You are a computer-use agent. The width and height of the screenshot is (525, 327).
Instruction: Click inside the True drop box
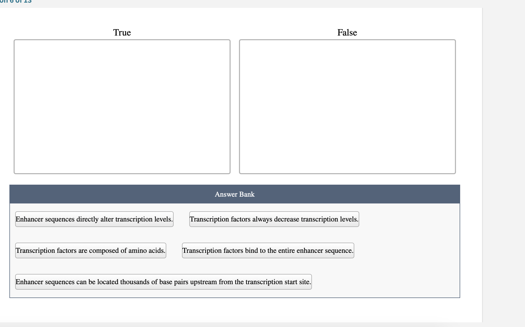(x=122, y=107)
